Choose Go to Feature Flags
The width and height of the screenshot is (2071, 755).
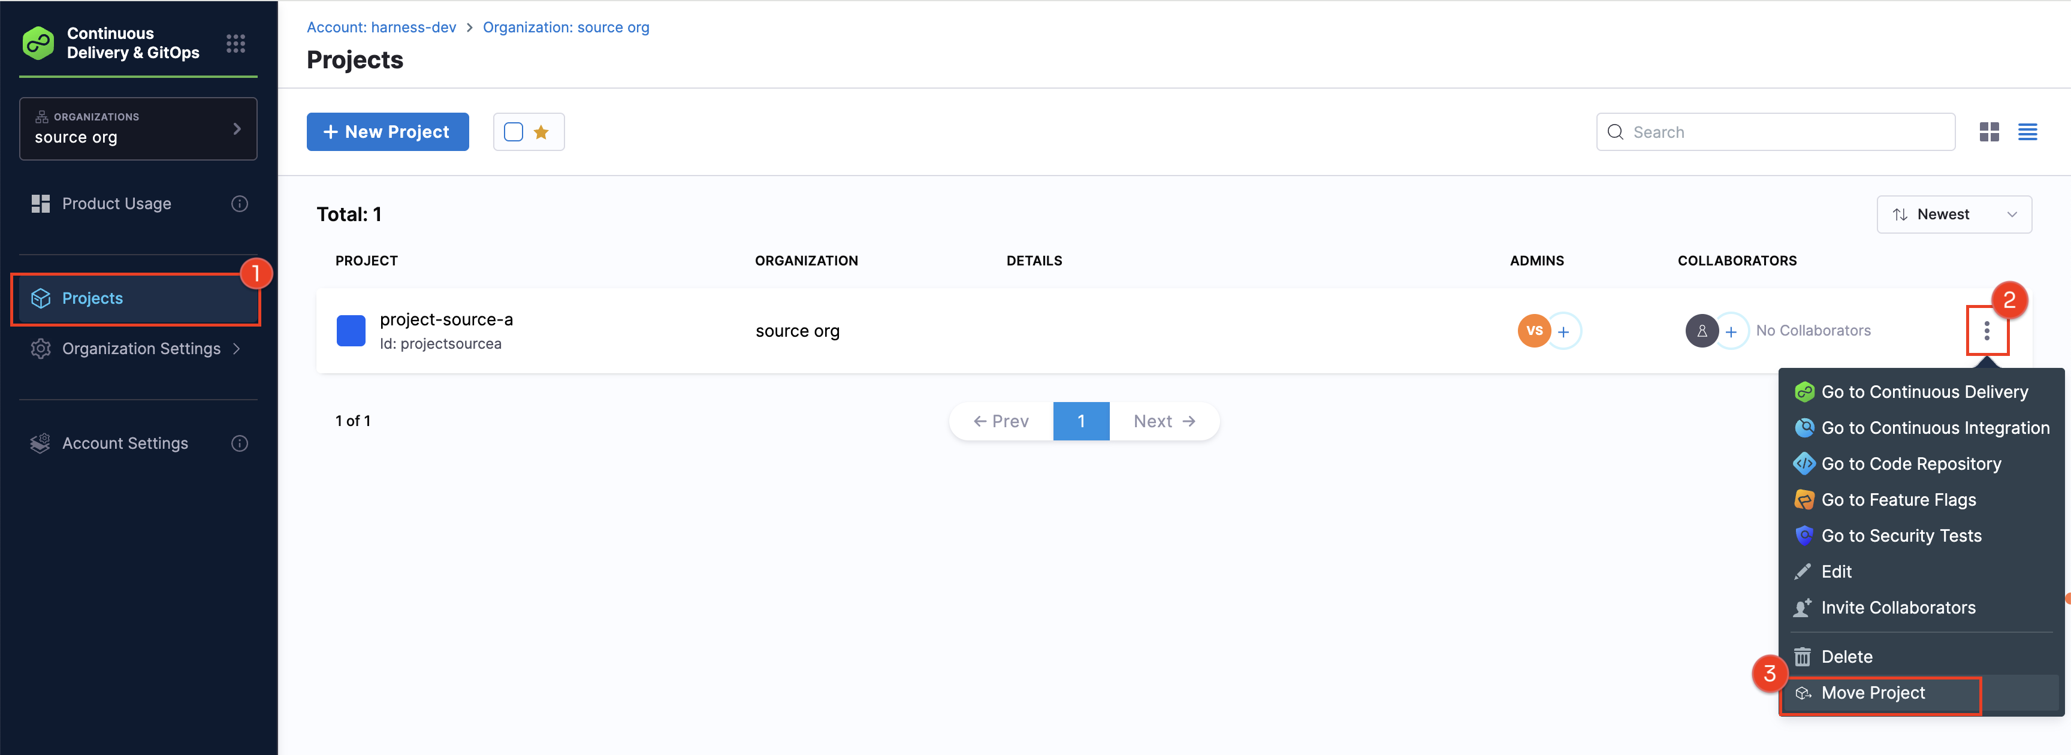(x=1897, y=499)
